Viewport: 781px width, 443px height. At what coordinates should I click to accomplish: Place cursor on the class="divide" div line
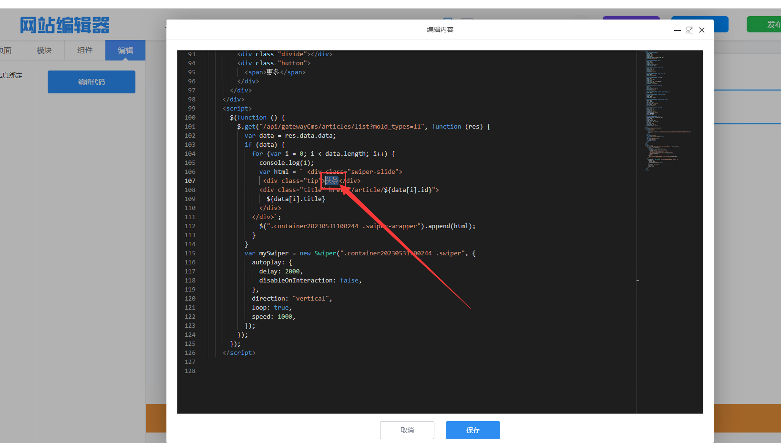coord(285,54)
